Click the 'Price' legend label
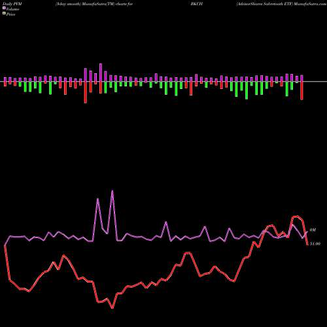The image size is (327, 327). [10, 14]
